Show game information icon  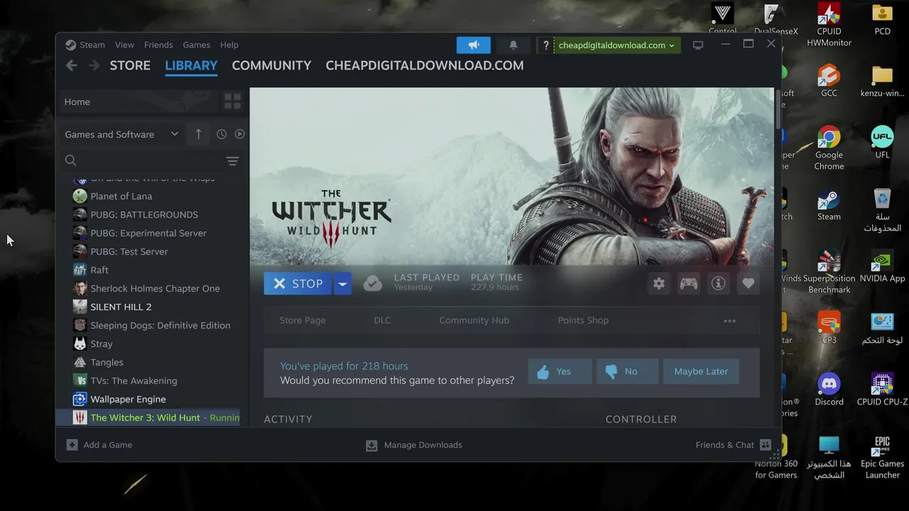tap(719, 283)
